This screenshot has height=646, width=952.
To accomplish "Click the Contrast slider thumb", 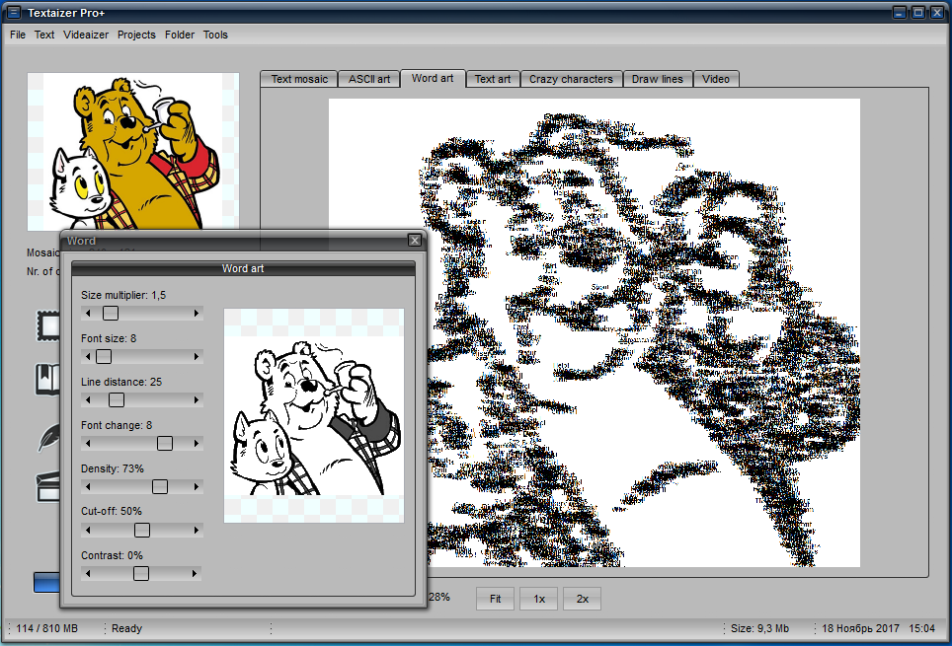I will pos(141,573).
